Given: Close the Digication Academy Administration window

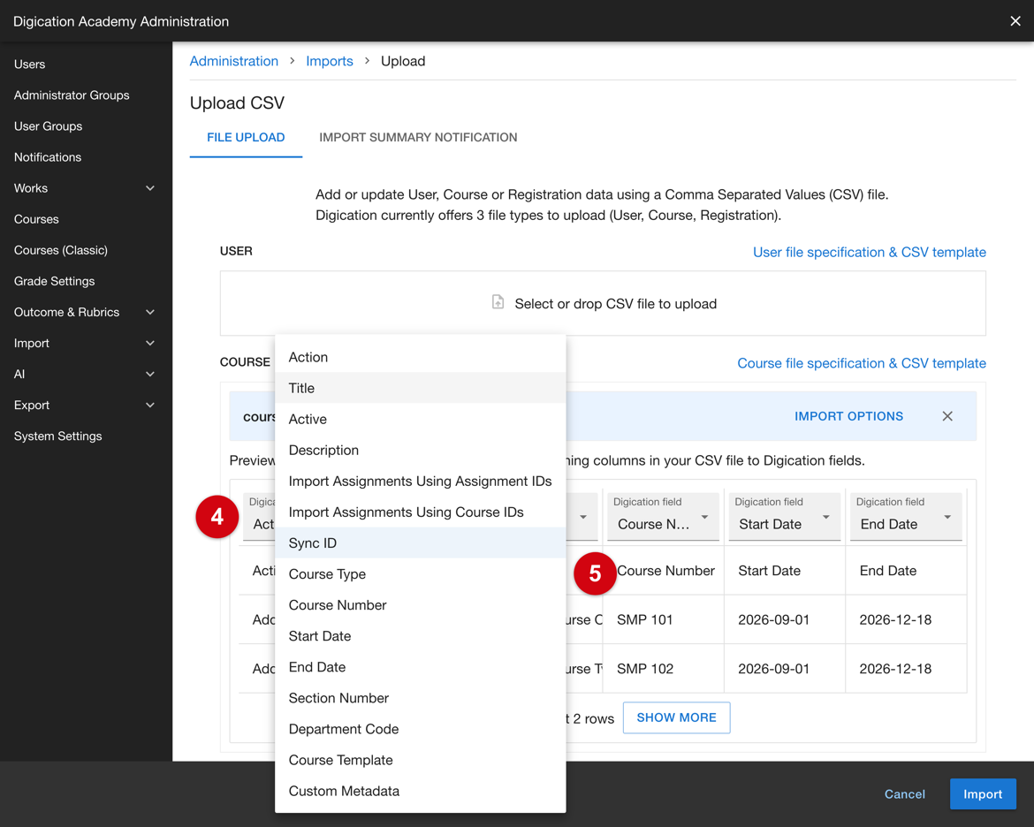Looking at the screenshot, I should 1015,21.
